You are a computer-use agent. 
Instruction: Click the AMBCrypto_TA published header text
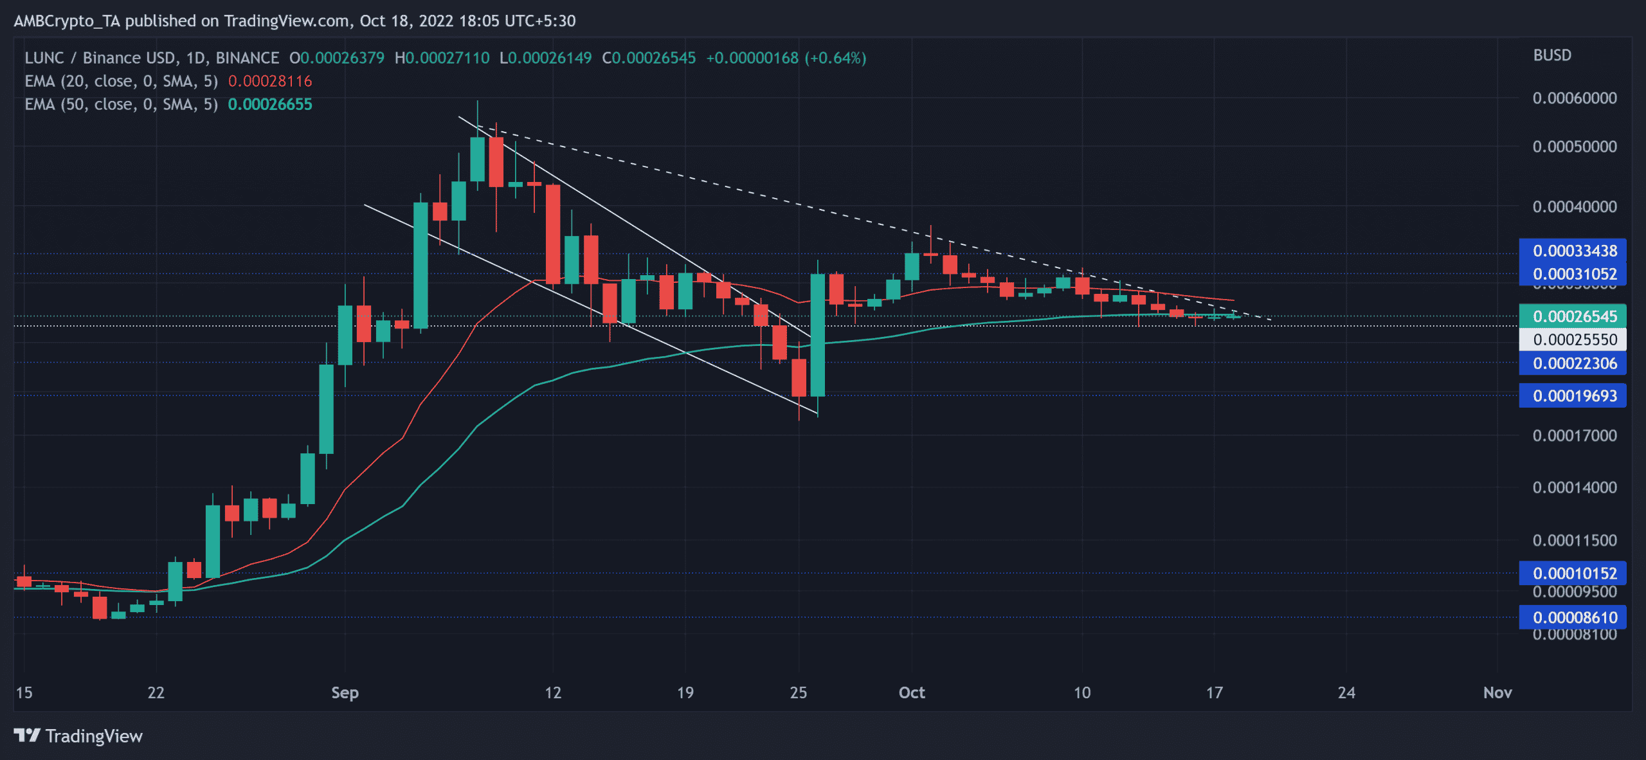click(294, 21)
